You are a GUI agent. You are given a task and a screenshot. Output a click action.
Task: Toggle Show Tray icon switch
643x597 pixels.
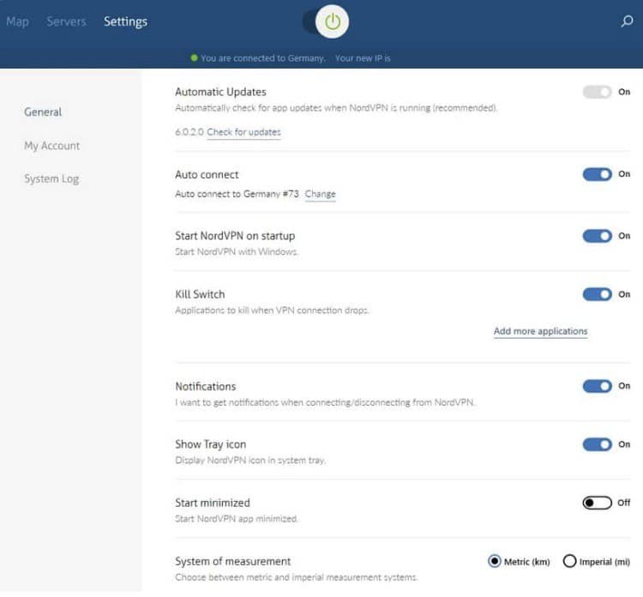click(x=597, y=444)
